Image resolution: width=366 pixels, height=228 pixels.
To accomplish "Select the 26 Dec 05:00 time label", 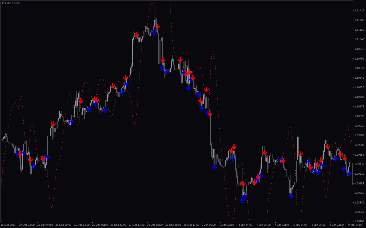I will [x=100, y=225].
